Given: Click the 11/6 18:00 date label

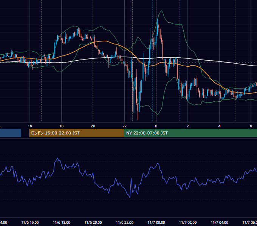Looking at the screenshot, I should point(62,222).
